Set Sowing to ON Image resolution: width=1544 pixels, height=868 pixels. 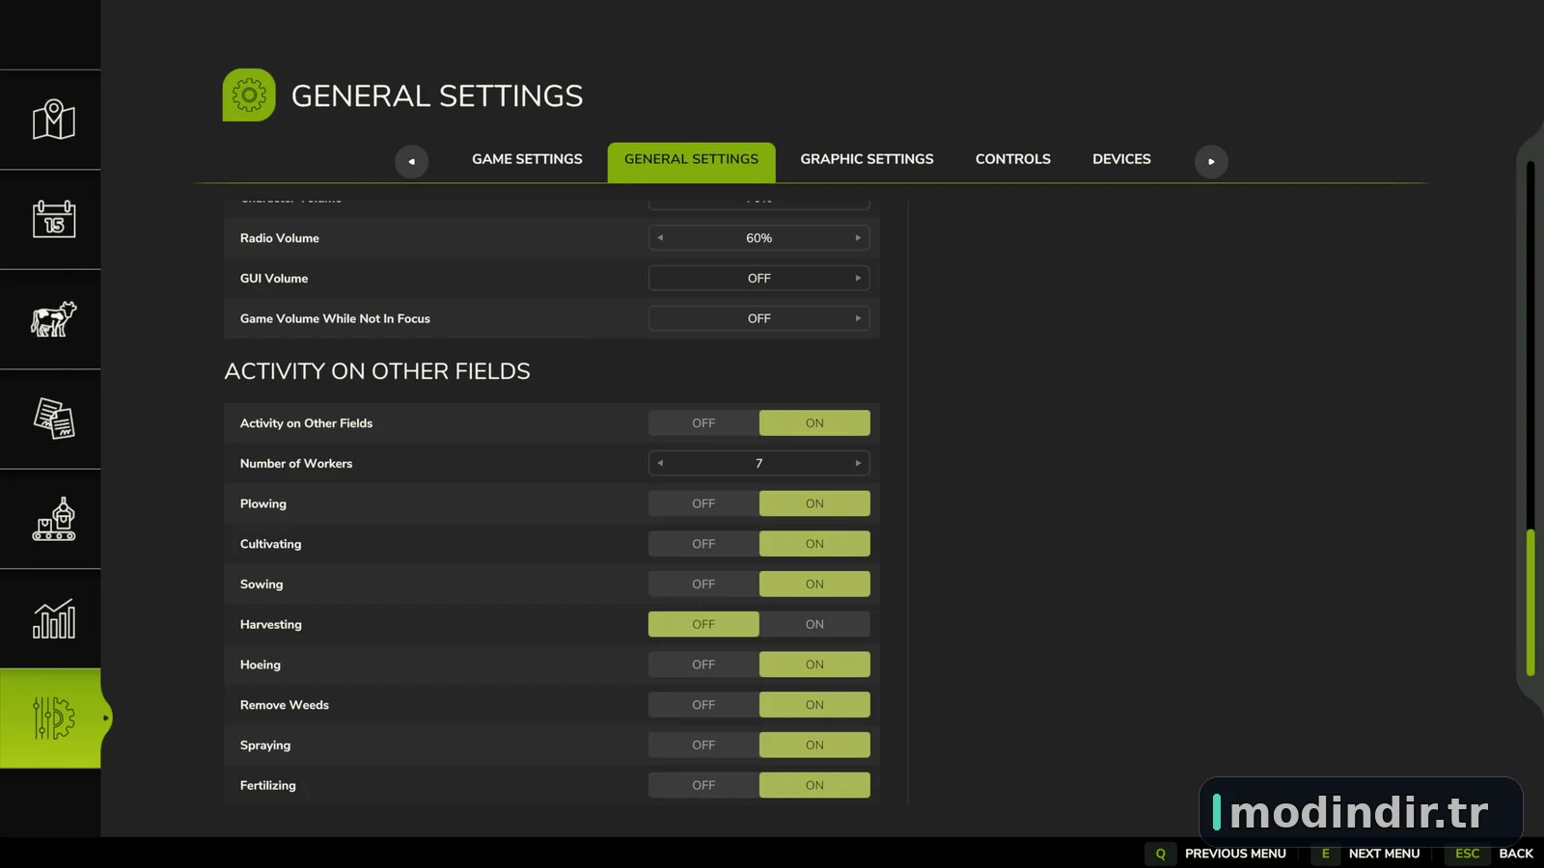tap(814, 584)
